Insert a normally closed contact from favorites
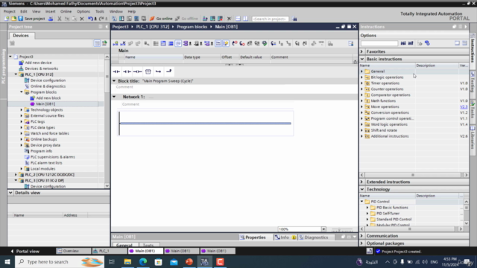 click(x=127, y=71)
